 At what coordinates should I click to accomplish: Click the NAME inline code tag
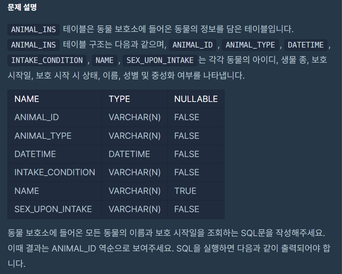tap(105, 60)
